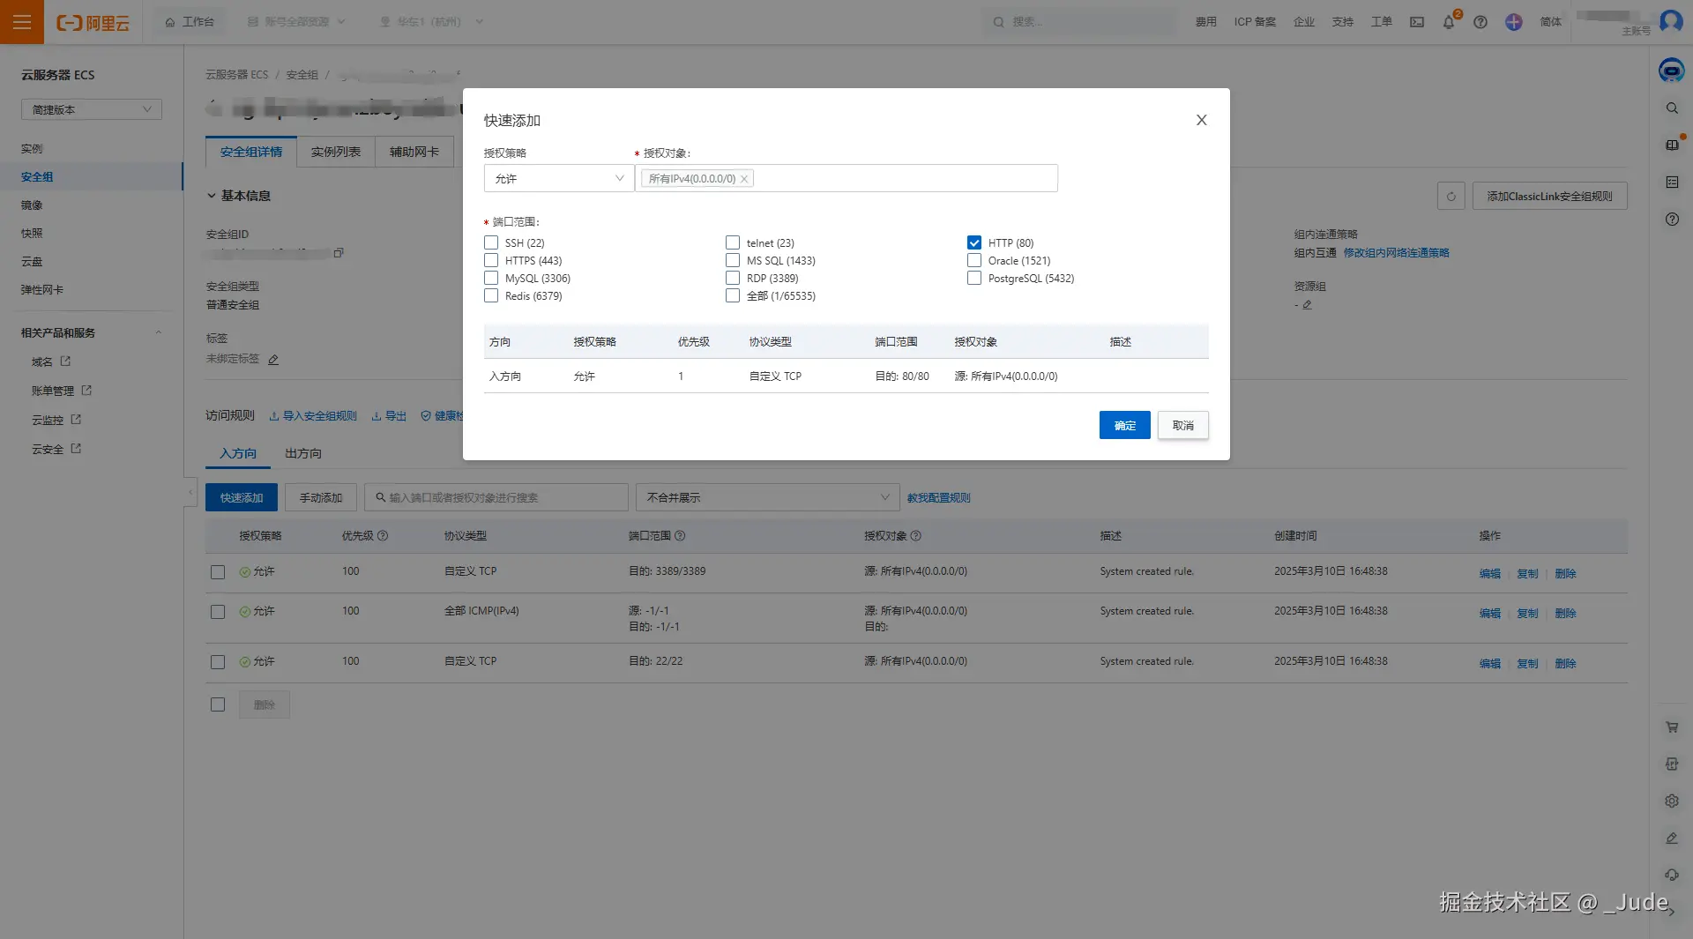
Task: Open the region selector dropdown in top bar
Action: (x=431, y=22)
